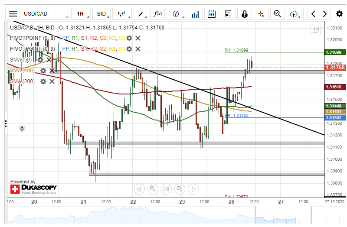Open the candlestick chart type menu

pos(122,14)
